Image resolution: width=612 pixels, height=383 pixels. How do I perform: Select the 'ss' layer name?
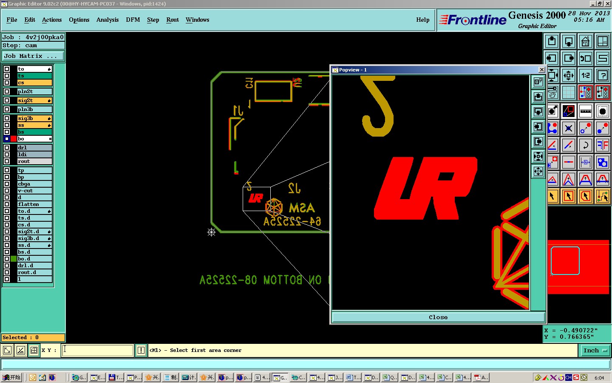pos(34,125)
